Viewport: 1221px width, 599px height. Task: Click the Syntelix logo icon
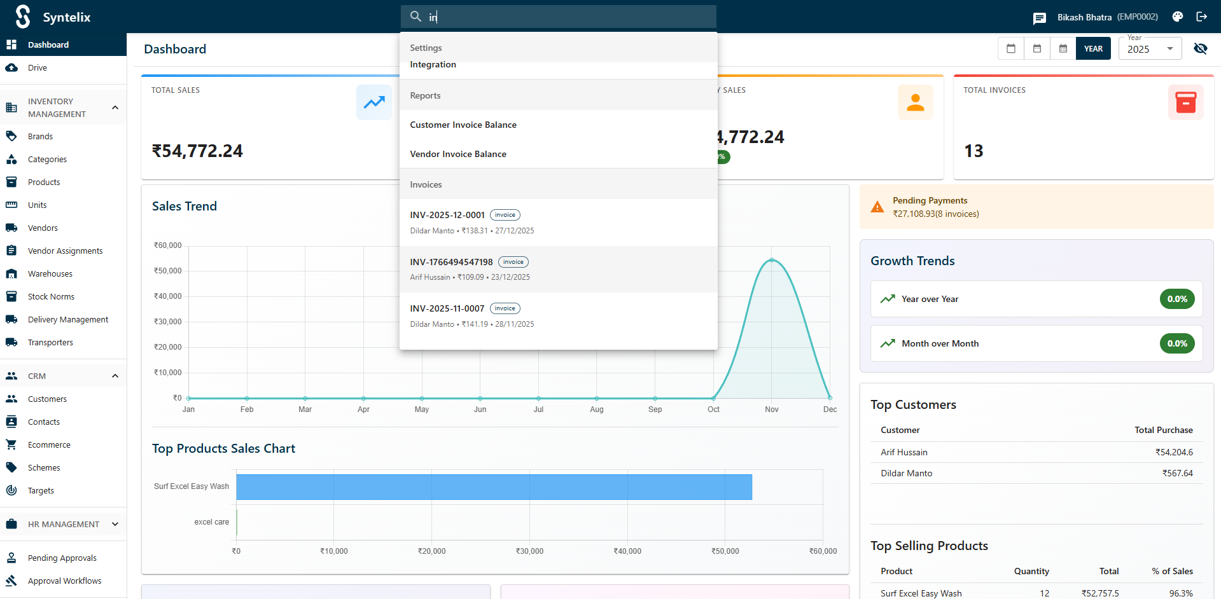(23, 17)
